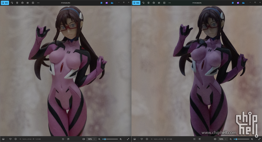This screenshot has width=262, height=142.
Task: Start the slideshow in the P1101248.JPG window
Action: coord(164,3)
